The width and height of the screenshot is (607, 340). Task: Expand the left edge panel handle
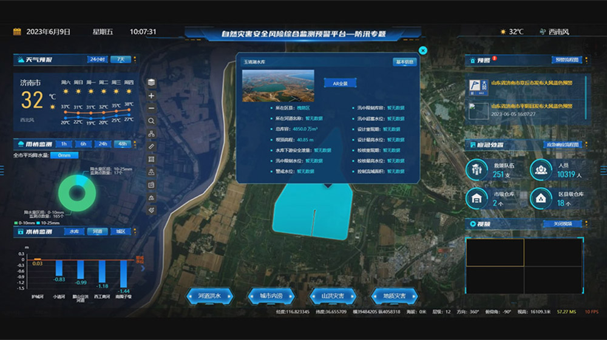(4, 170)
